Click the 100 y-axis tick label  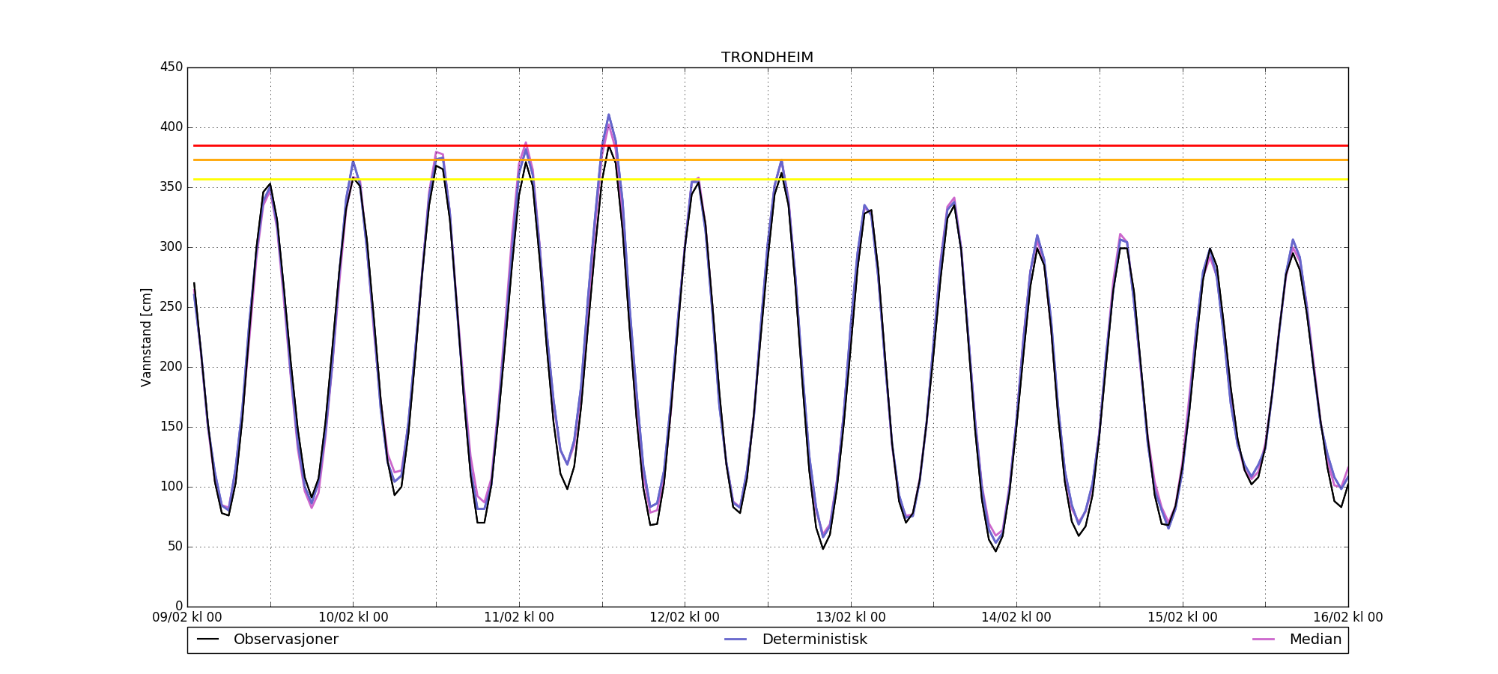click(172, 487)
